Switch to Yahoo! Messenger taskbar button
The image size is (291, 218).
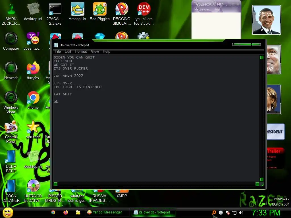point(107,212)
